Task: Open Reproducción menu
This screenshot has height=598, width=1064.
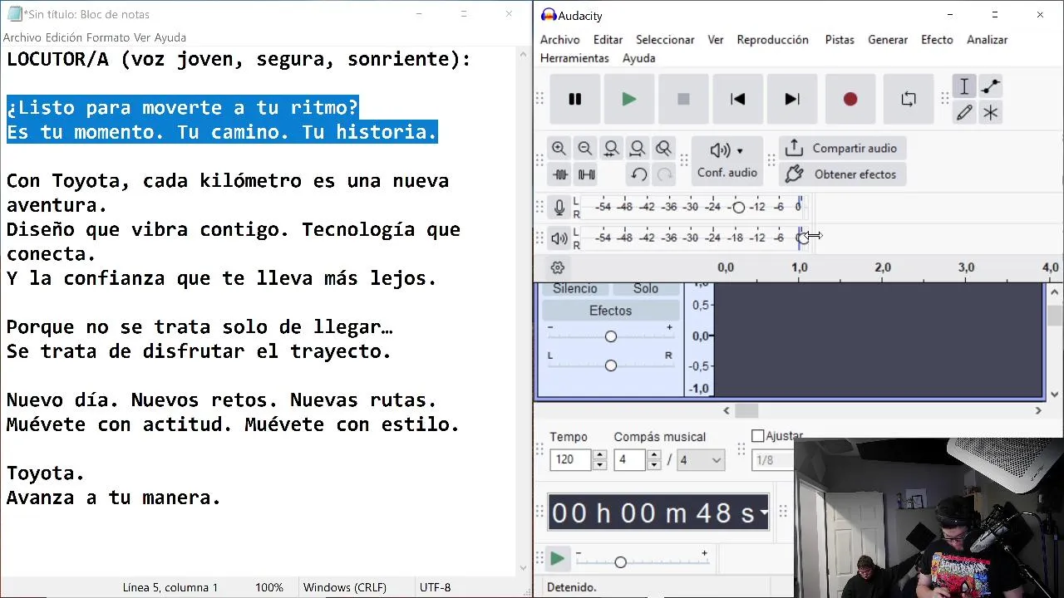Action: (772, 40)
